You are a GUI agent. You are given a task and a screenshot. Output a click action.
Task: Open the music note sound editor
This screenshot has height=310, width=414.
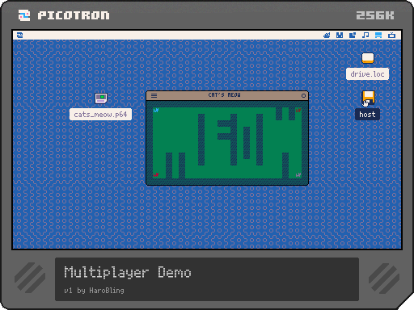click(365, 36)
